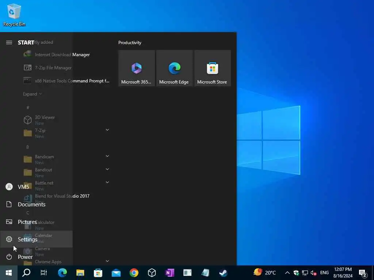Launch the Microsoft 365 tile
Viewport: 374px width, 280px height.
click(x=137, y=68)
